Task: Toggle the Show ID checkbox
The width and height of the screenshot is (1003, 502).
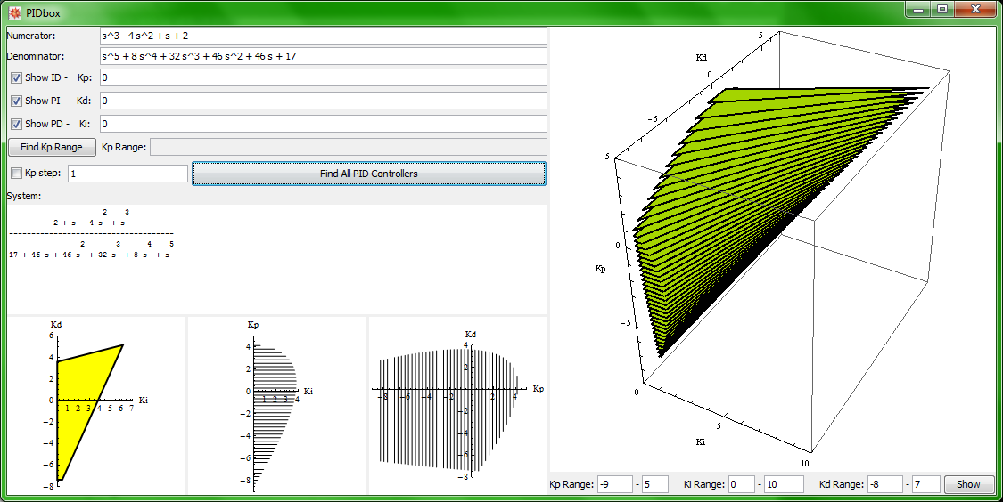Action: (16, 77)
